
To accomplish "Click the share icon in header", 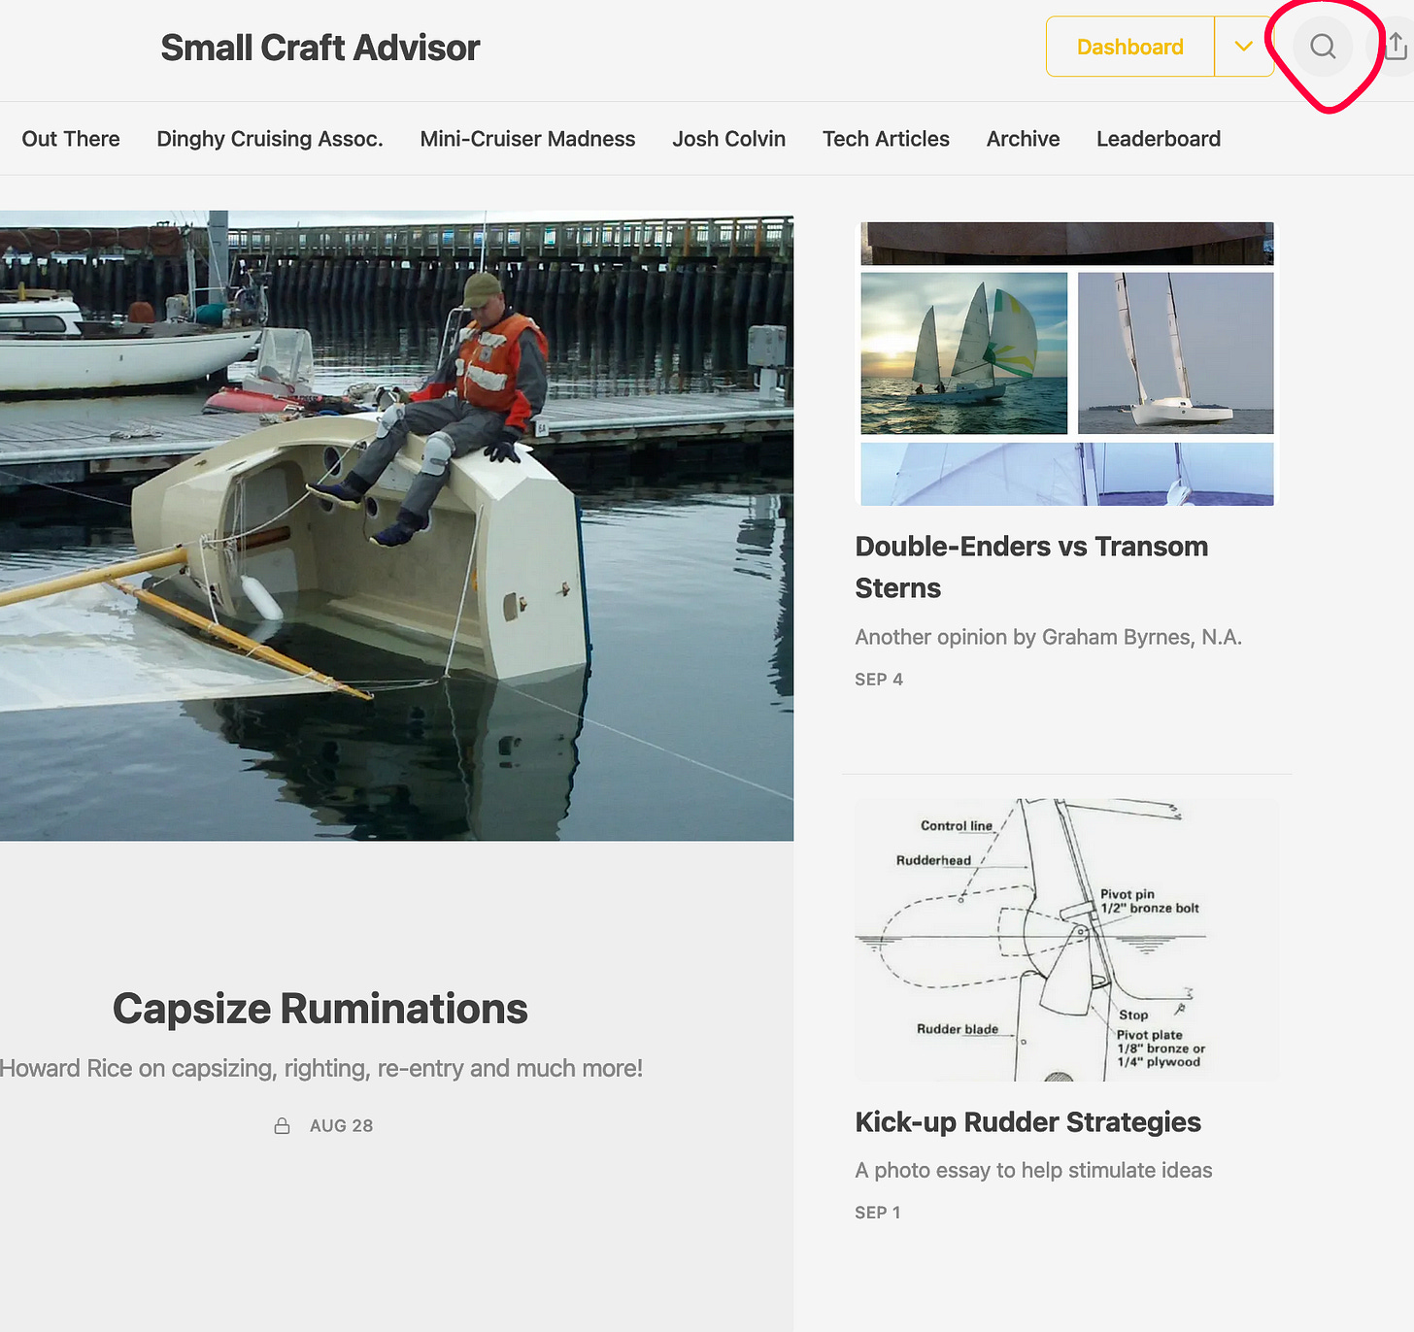I will pyautogui.click(x=1395, y=46).
